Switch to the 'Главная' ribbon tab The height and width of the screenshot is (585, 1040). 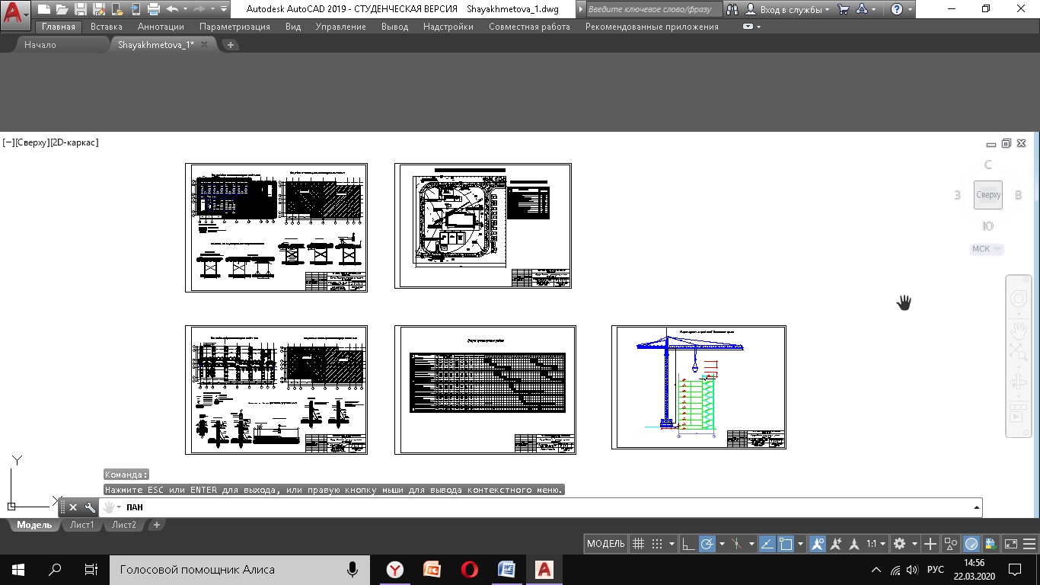[59, 27]
